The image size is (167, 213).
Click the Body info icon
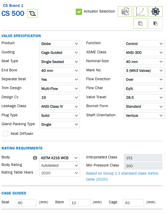click(x=35, y=158)
